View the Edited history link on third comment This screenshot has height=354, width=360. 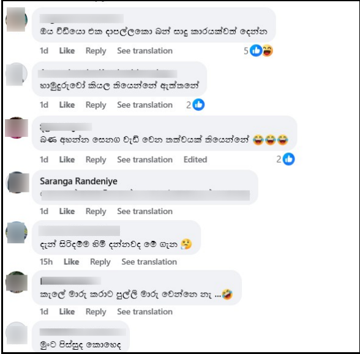(195, 160)
